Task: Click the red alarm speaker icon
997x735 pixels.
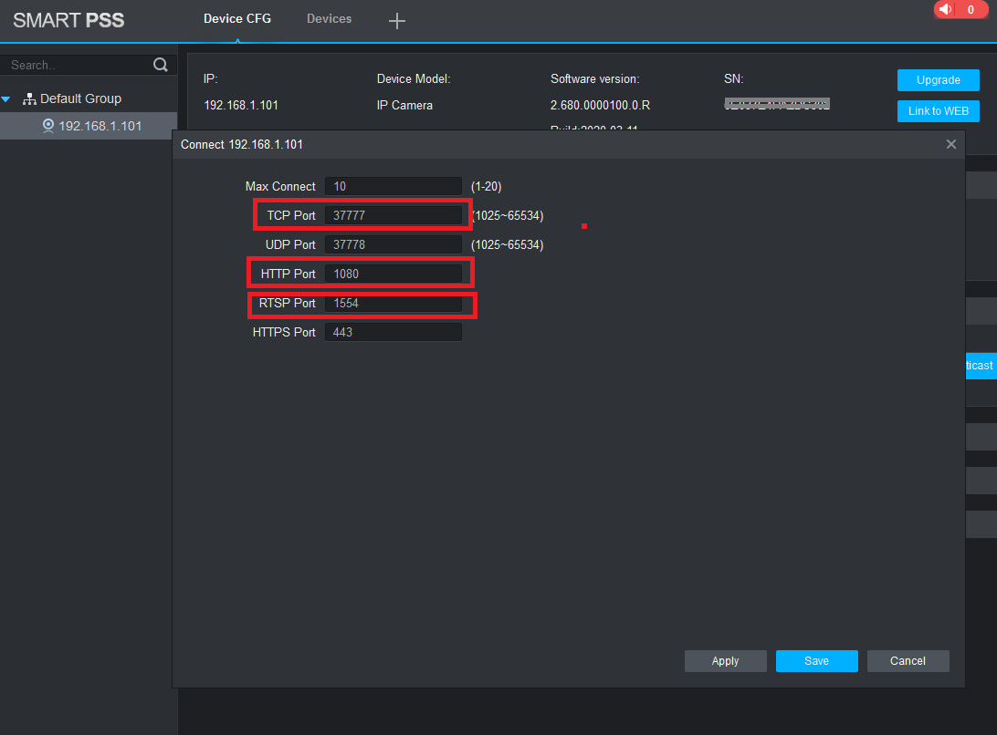Action: [x=946, y=9]
